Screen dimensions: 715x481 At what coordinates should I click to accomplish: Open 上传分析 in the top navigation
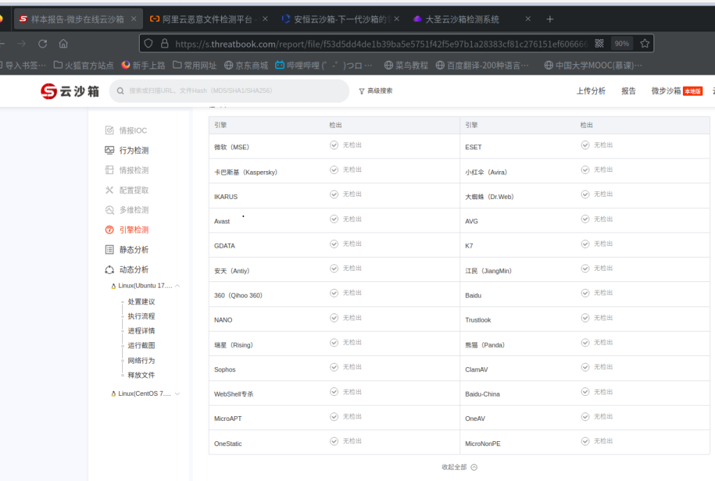point(591,91)
